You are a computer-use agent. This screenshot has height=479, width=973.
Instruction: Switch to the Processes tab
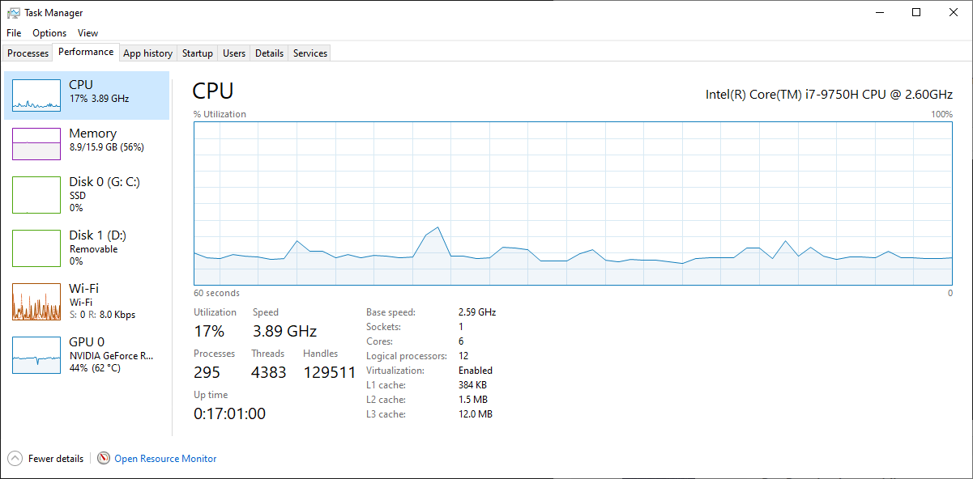coord(28,53)
